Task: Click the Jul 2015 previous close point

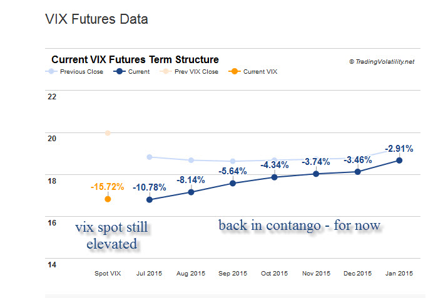Action: coord(150,157)
